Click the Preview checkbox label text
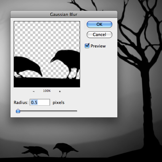The image size is (162, 162). coord(98,46)
